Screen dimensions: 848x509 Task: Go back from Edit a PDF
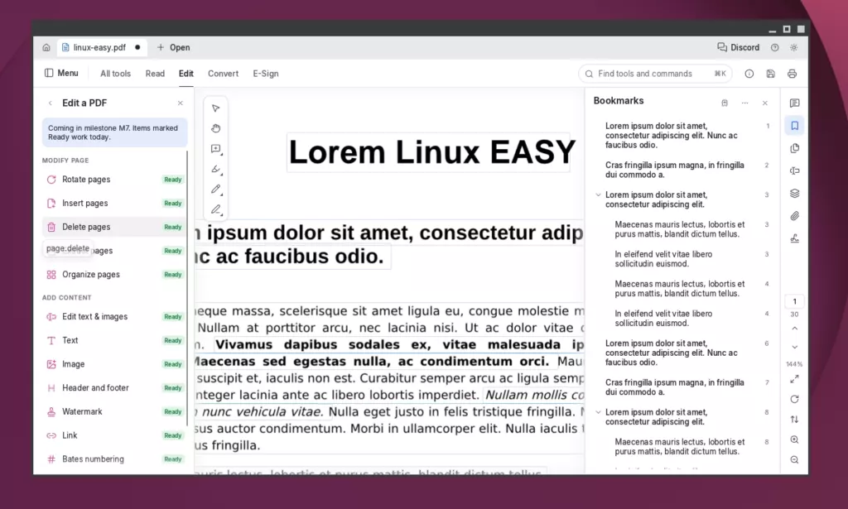pos(51,103)
